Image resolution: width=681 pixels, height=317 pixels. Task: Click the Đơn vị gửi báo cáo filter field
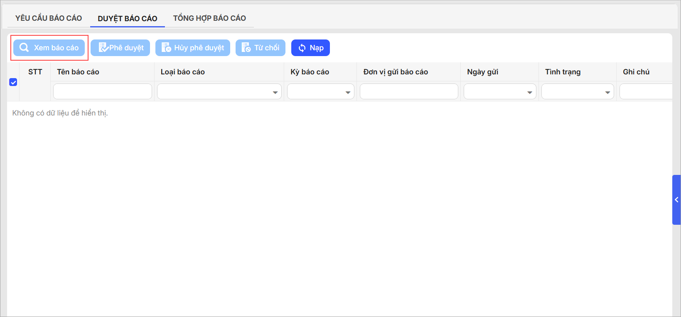(409, 91)
